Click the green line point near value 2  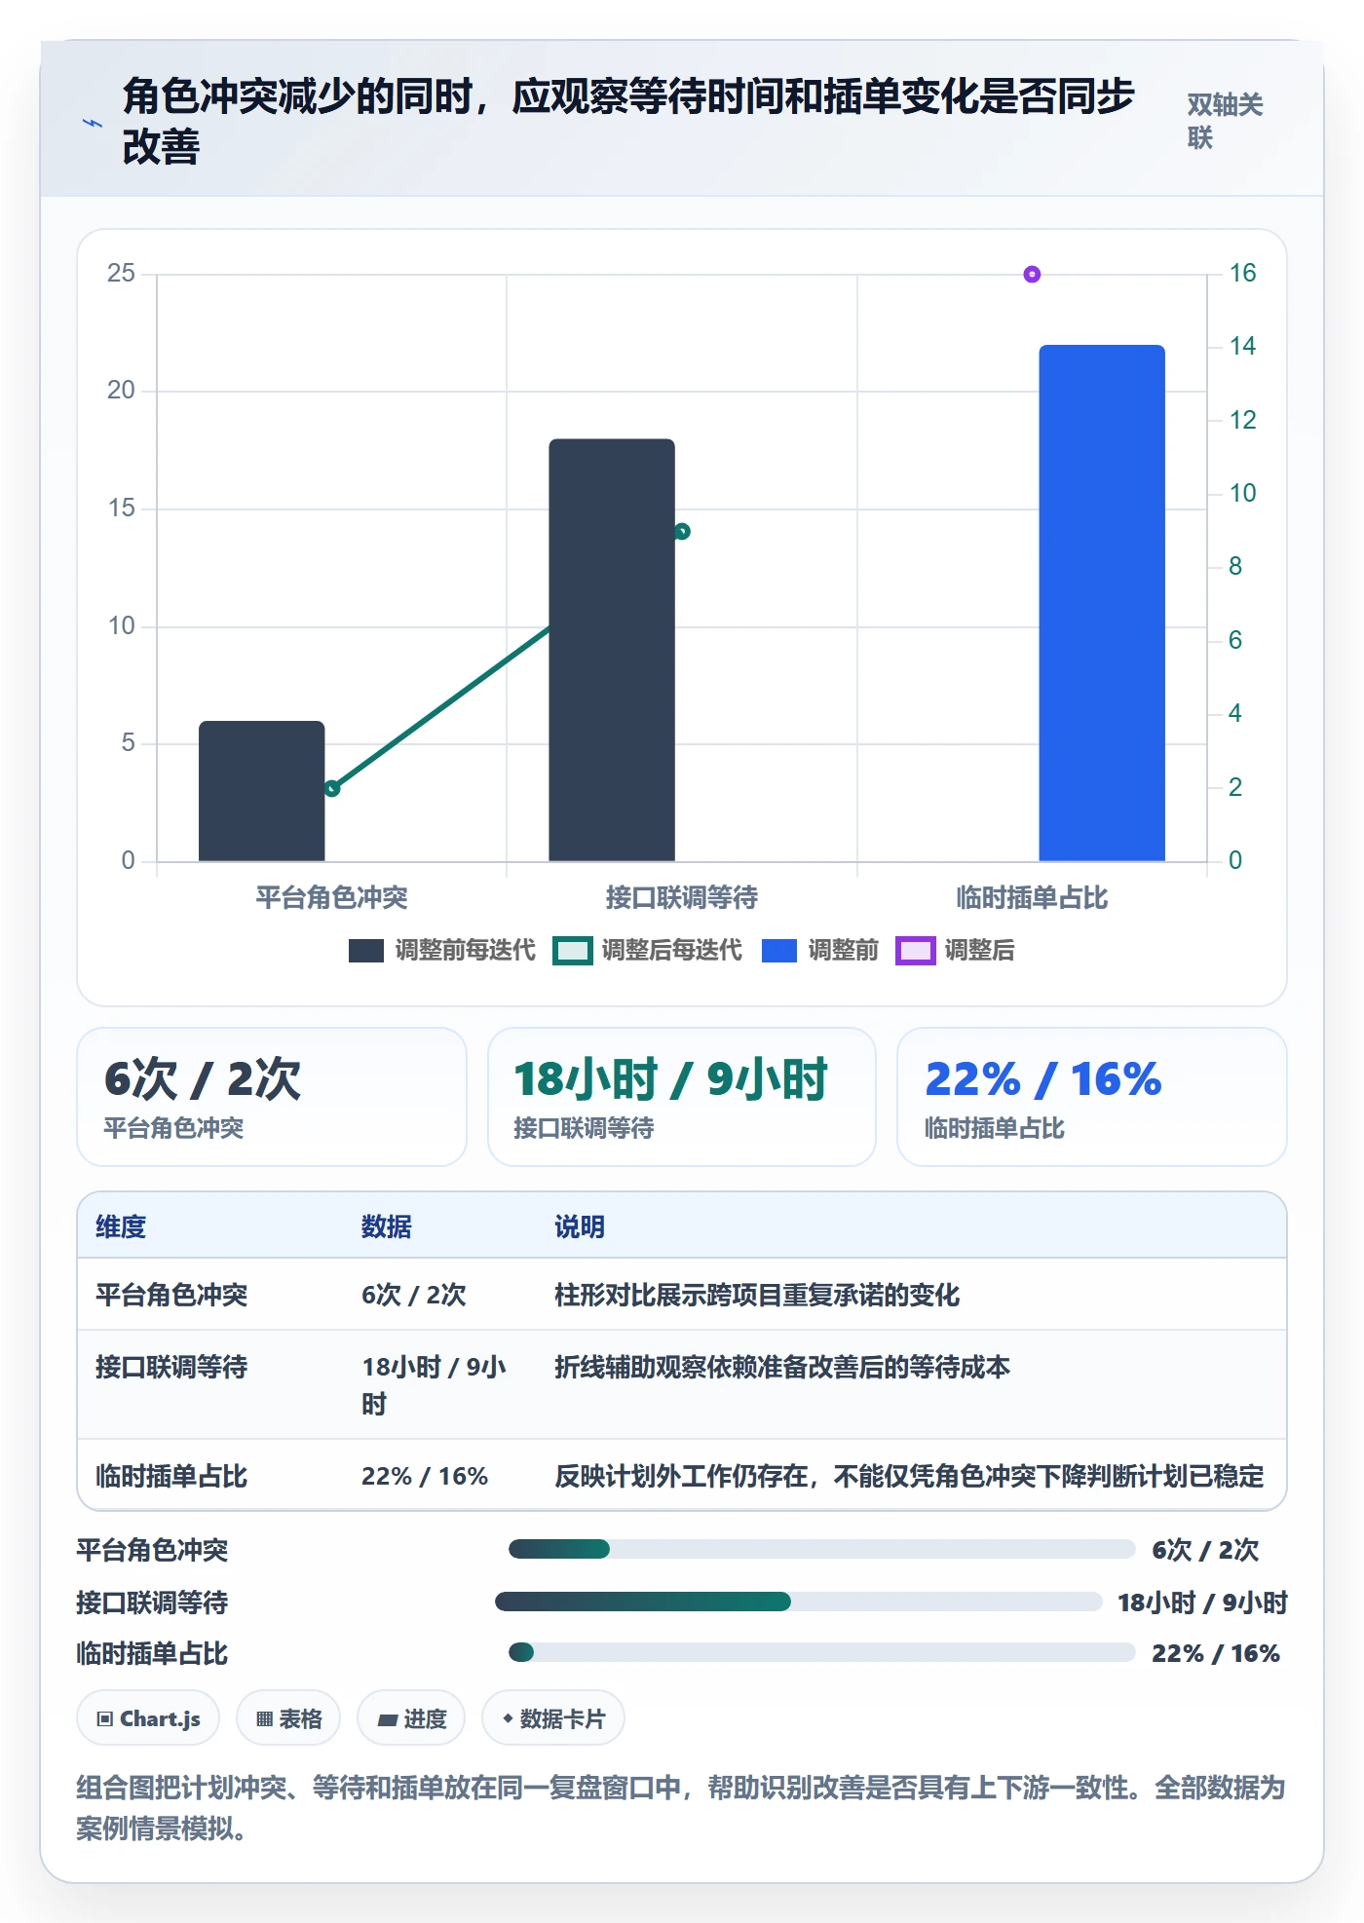[x=332, y=788]
